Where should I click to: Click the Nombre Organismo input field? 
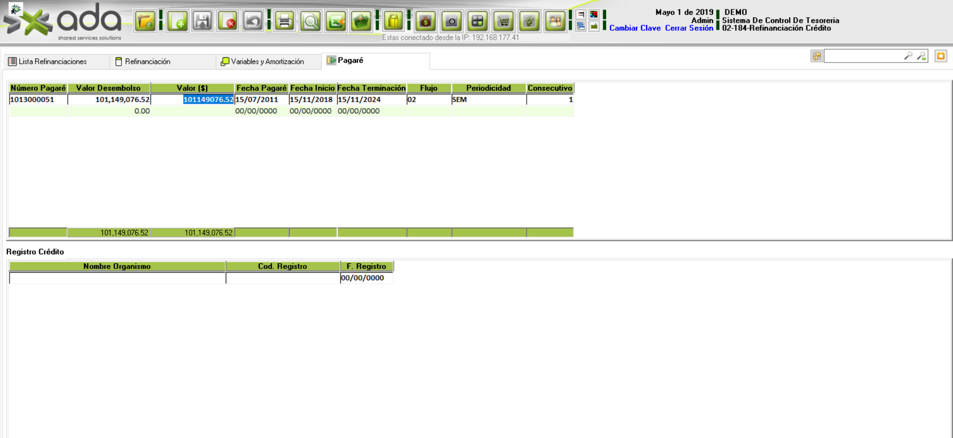[x=117, y=278]
